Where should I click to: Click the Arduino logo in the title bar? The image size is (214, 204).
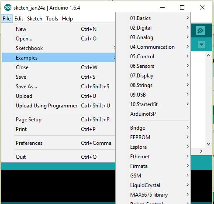click(x=8, y=8)
